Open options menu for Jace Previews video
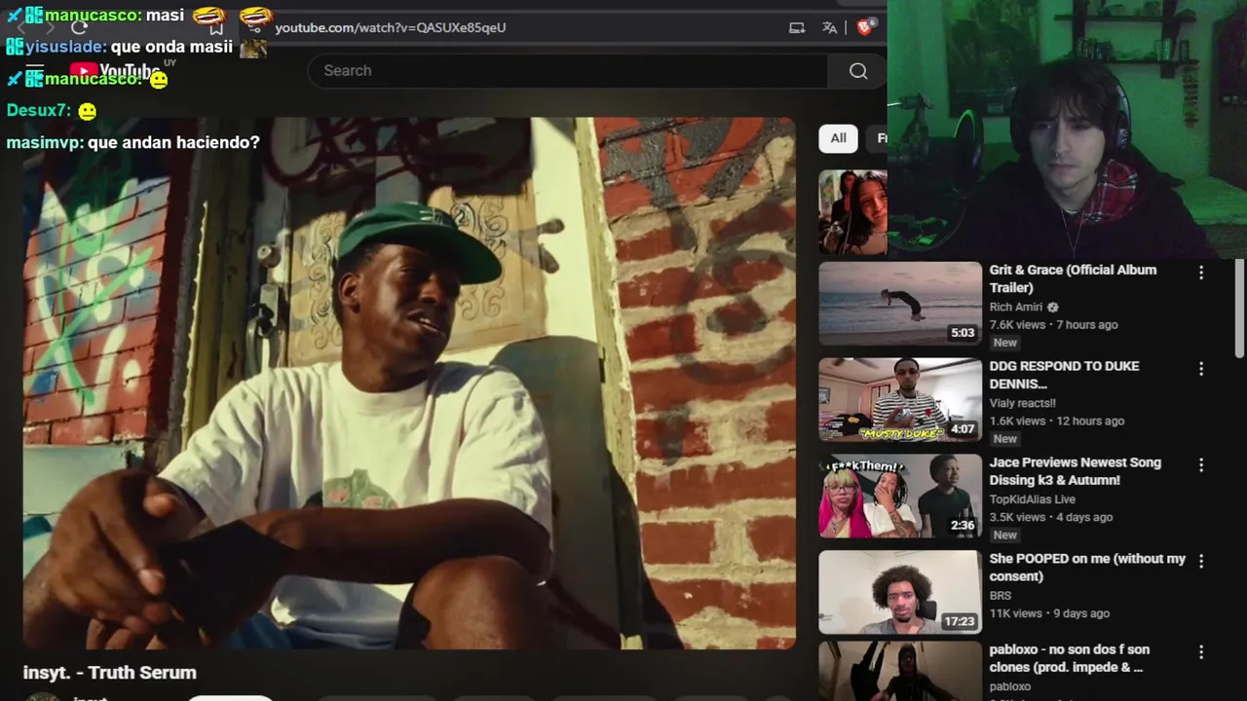 [1200, 465]
